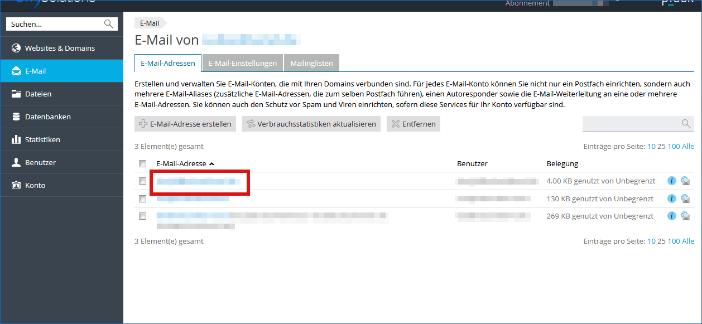Click the Konto icon in sidebar
Viewport: 702px width, 324px height.
(16, 185)
